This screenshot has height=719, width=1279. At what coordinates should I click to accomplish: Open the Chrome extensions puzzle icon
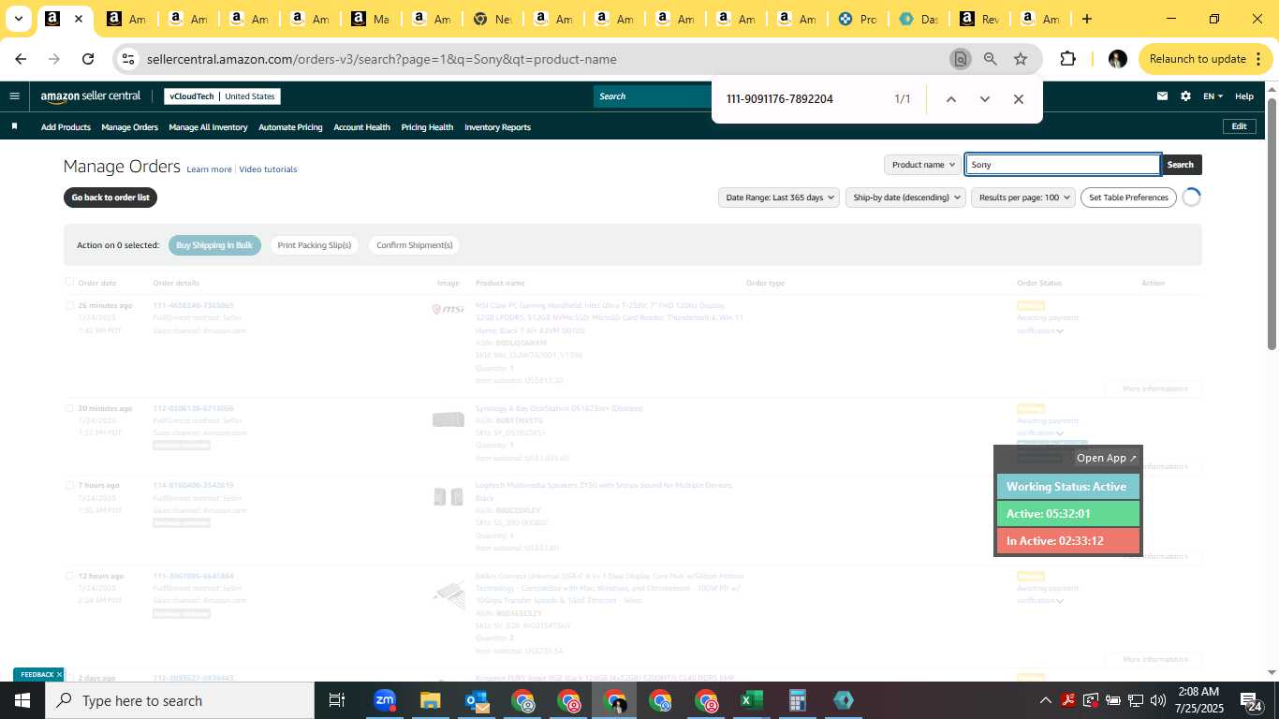[1067, 59]
